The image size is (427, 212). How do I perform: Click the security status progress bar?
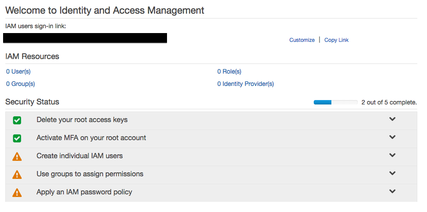click(335, 102)
